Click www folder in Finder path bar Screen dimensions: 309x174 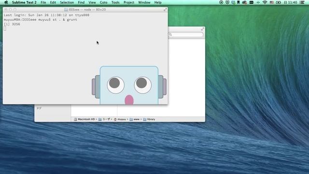pos(135,119)
